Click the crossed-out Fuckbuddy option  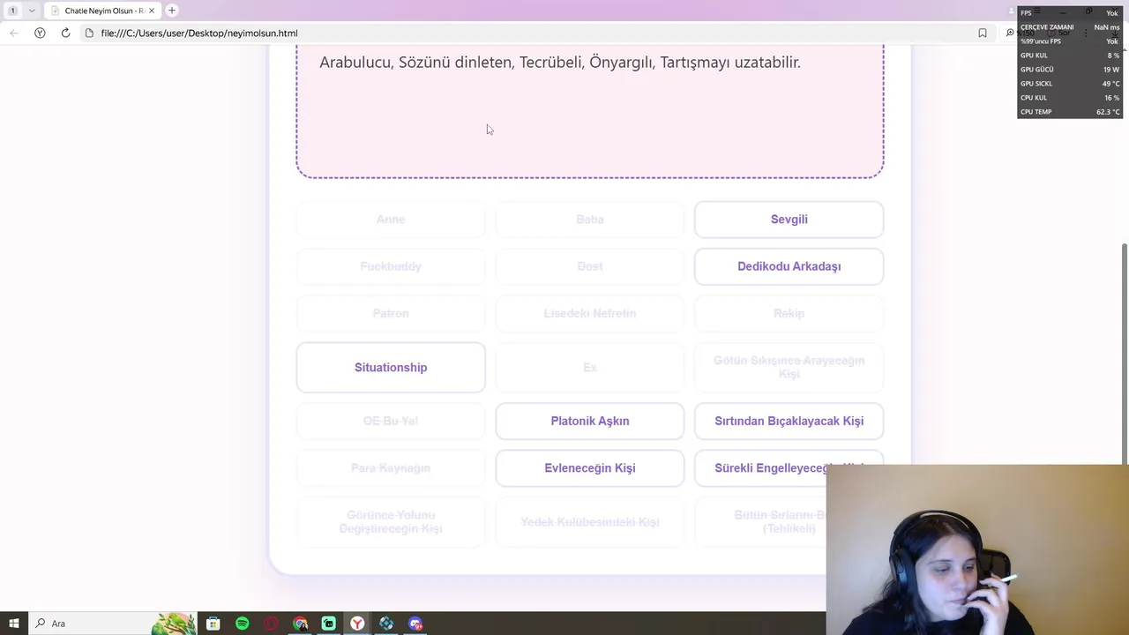click(x=391, y=266)
